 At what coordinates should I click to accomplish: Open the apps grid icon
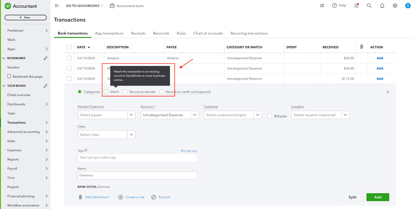(x=356, y=5)
